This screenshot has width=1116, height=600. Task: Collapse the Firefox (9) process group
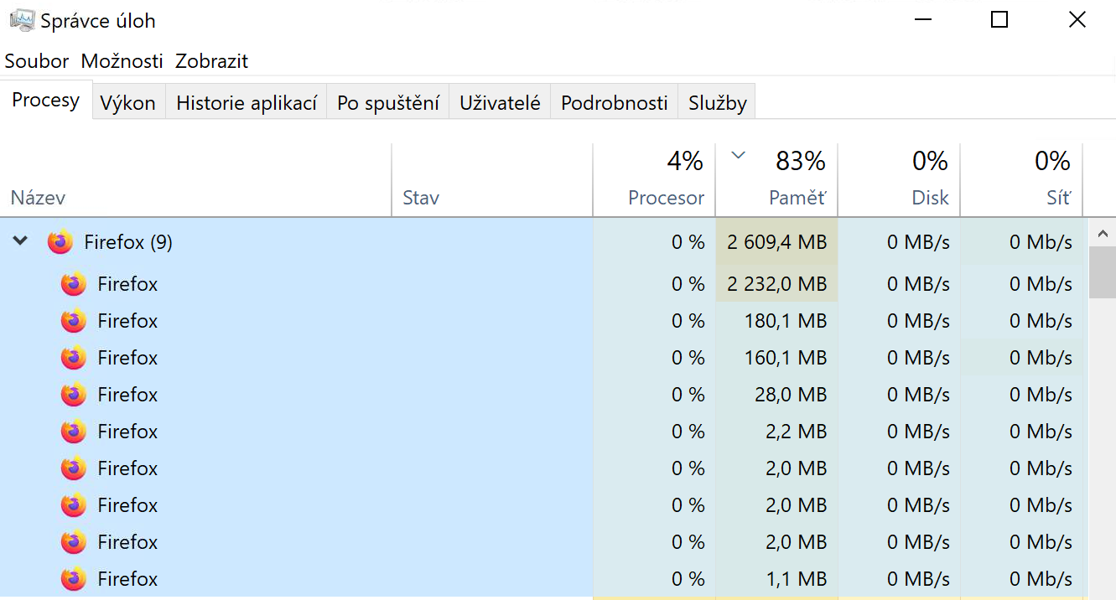coord(20,241)
